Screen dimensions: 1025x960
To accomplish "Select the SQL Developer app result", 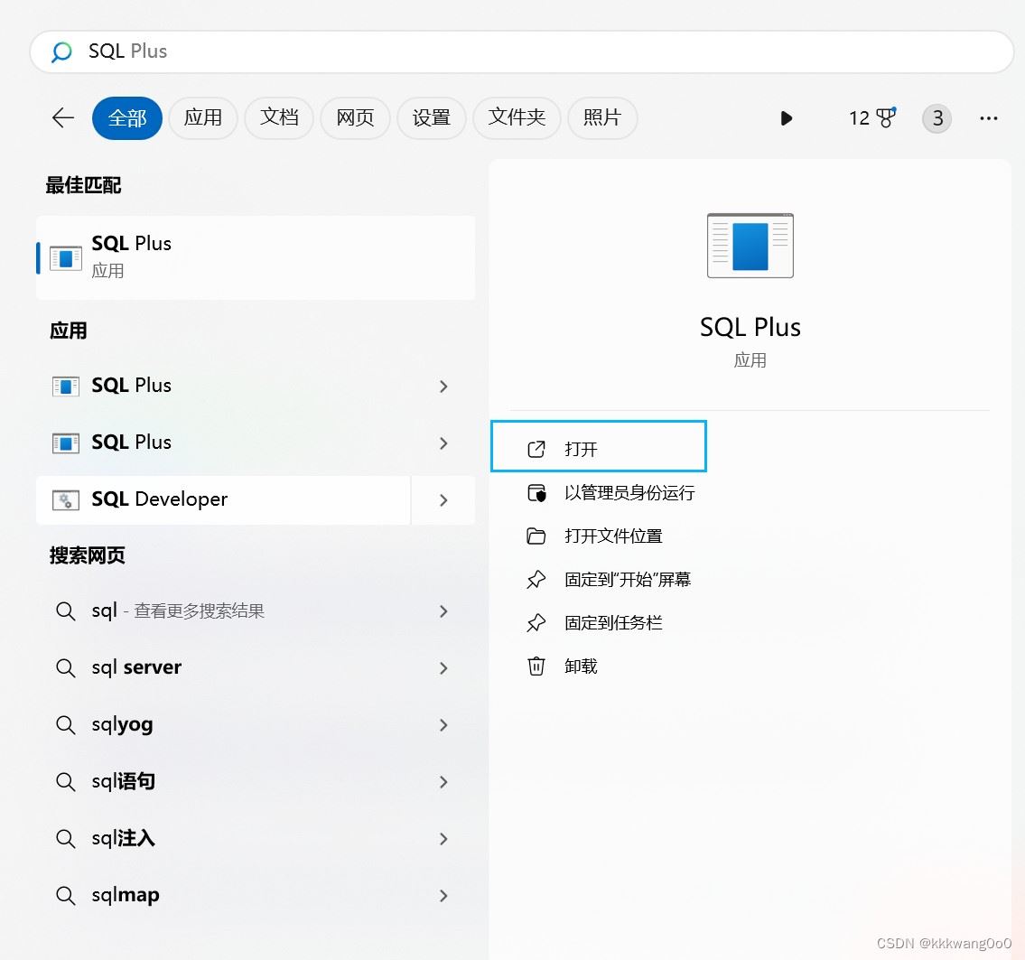I will pos(222,500).
